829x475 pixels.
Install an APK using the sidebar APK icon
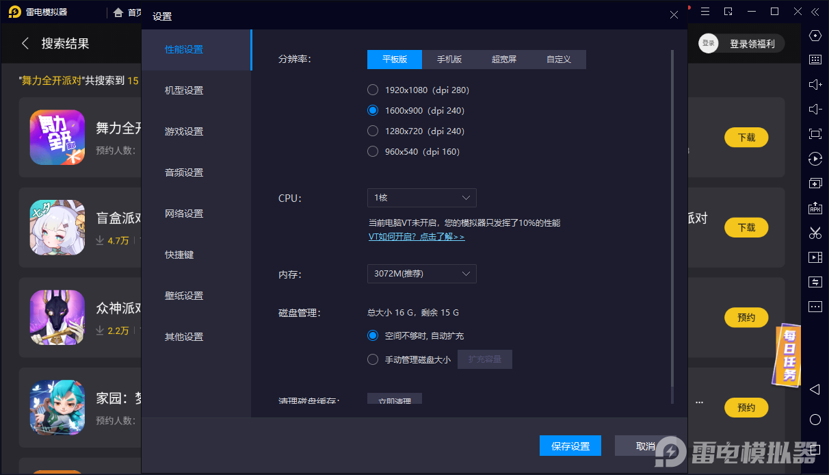tap(815, 207)
